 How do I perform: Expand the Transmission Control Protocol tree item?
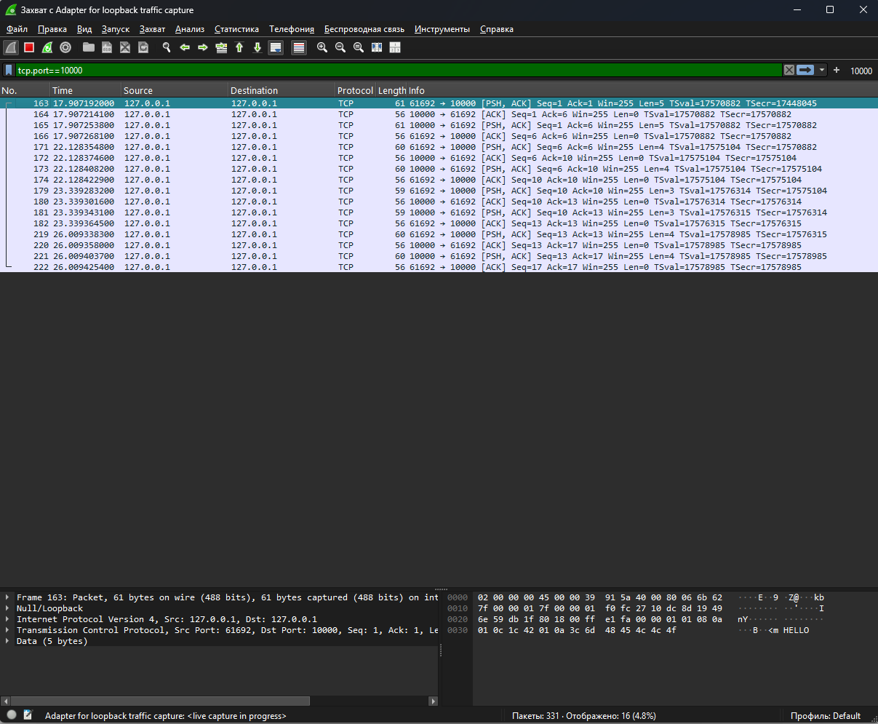(7, 630)
